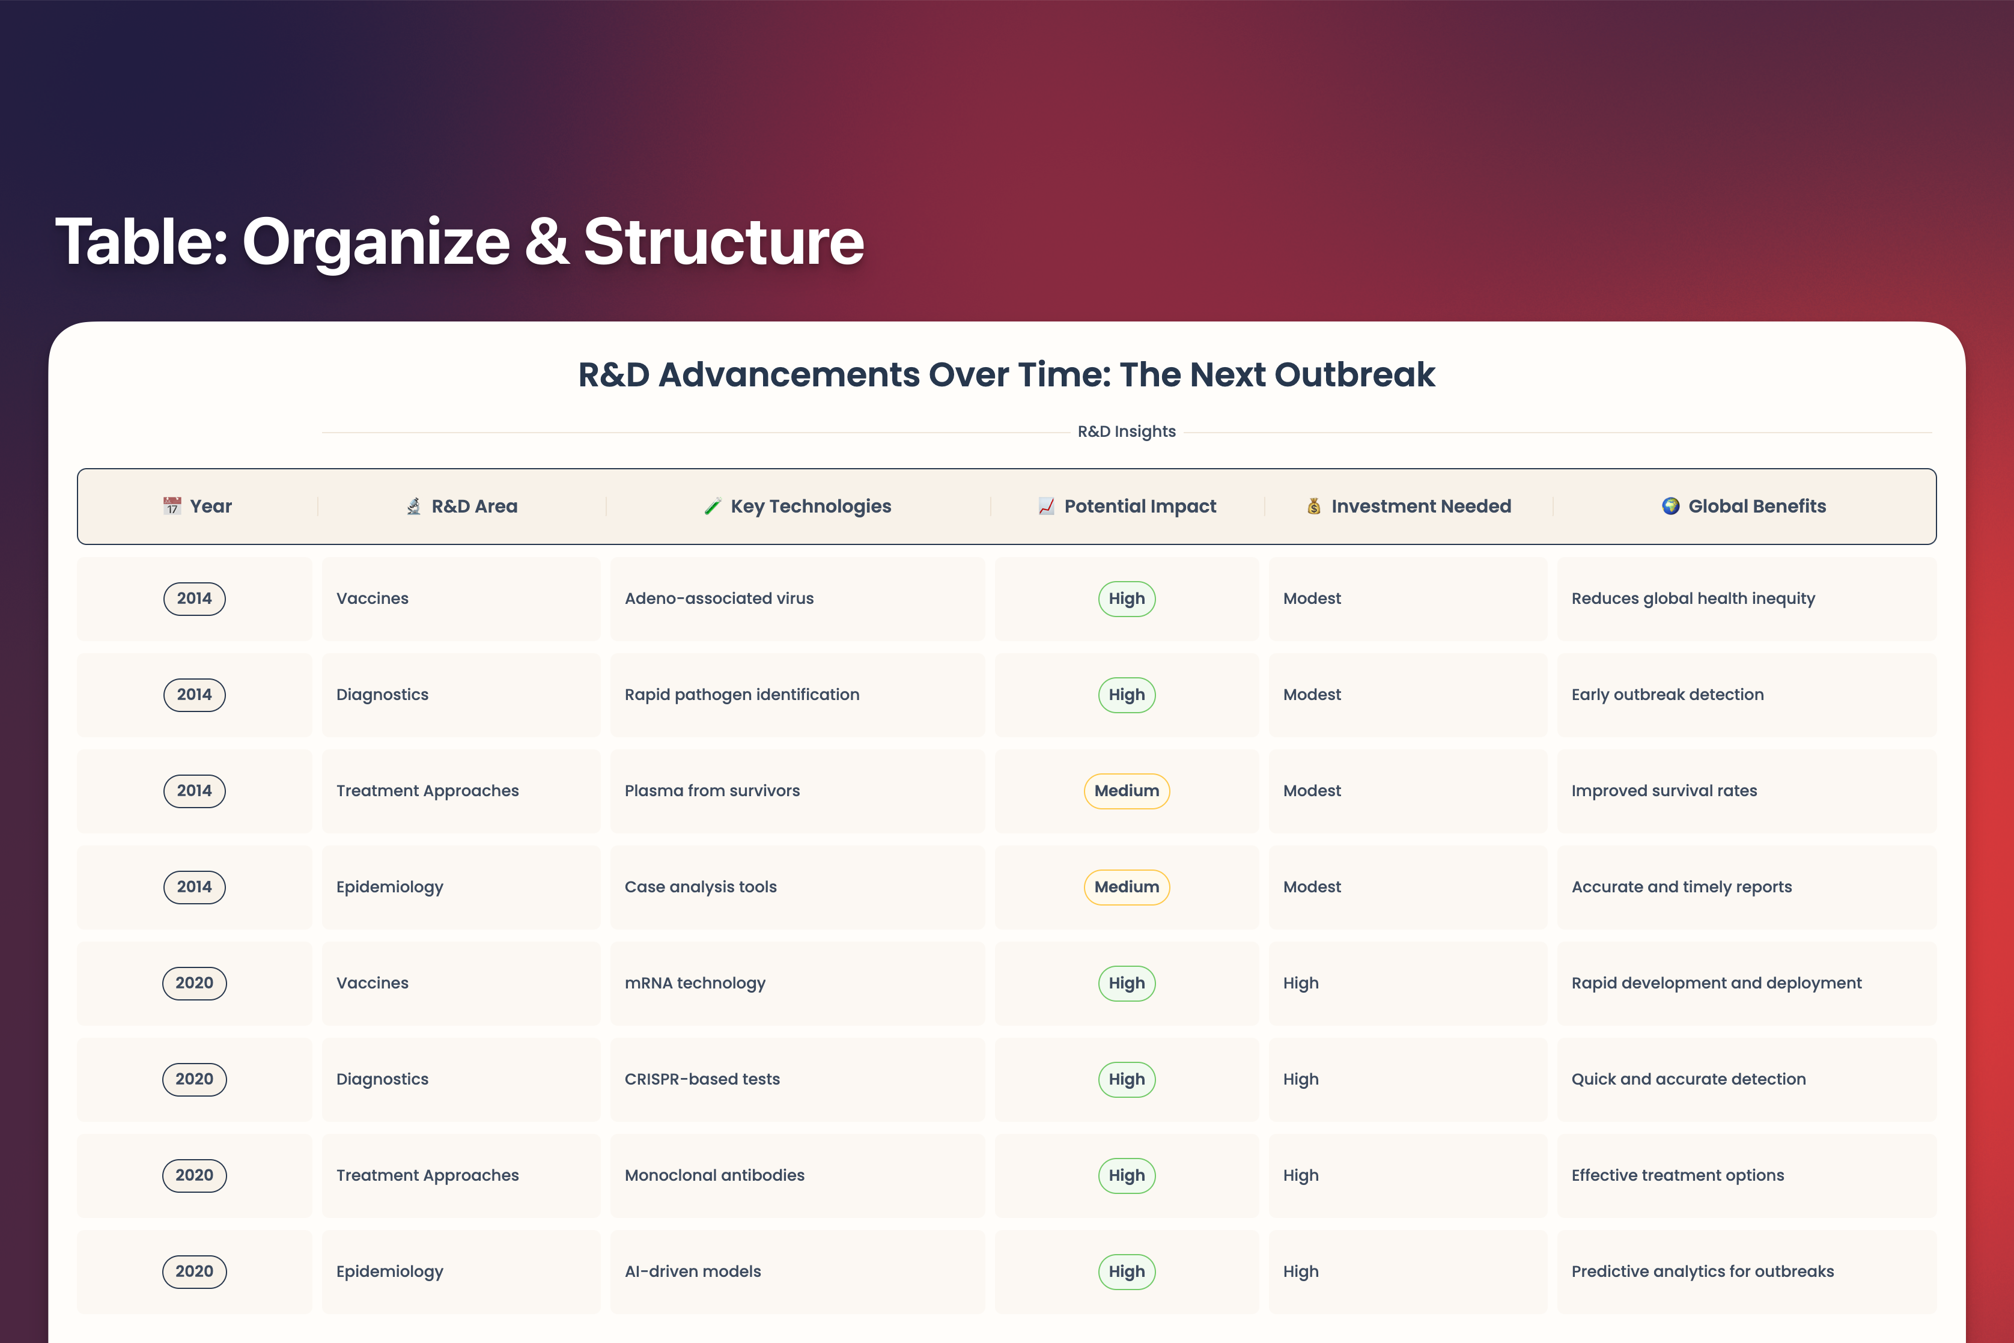This screenshot has height=1343, width=2014.
Task: Click High impact badge for AI-driven models
Action: (x=1126, y=1272)
